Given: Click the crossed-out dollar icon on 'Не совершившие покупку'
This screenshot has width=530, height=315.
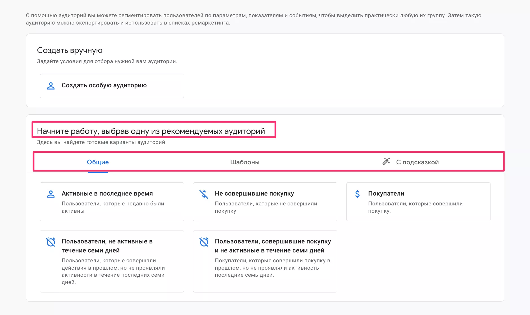Looking at the screenshot, I should click(x=204, y=194).
